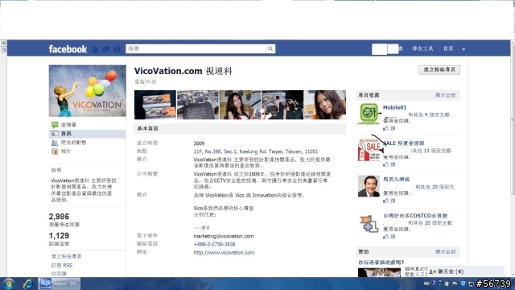Select the 朋友的動態 friend activity tab
Image resolution: width=515 pixels, height=290 pixels.
click(73, 143)
